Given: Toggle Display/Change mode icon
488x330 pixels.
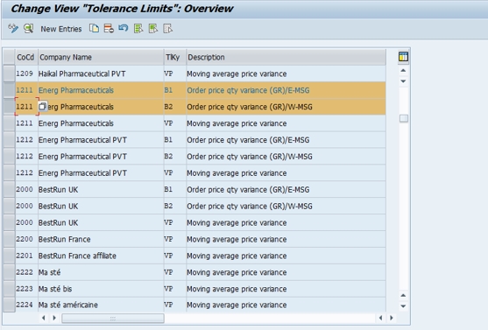Looking at the screenshot, I should [x=13, y=29].
